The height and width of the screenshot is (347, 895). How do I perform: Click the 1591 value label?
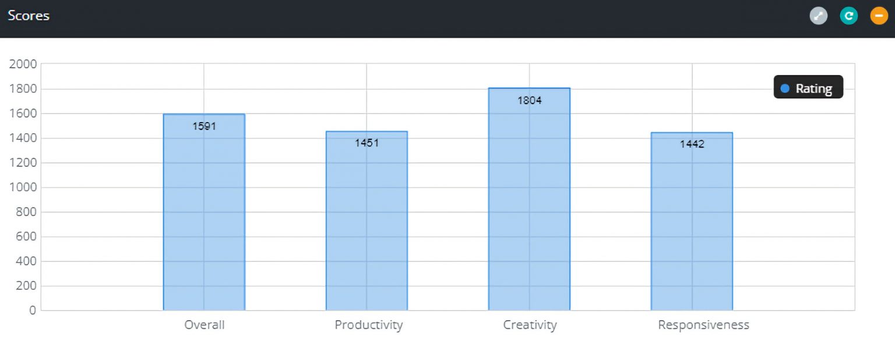click(204, 126)
